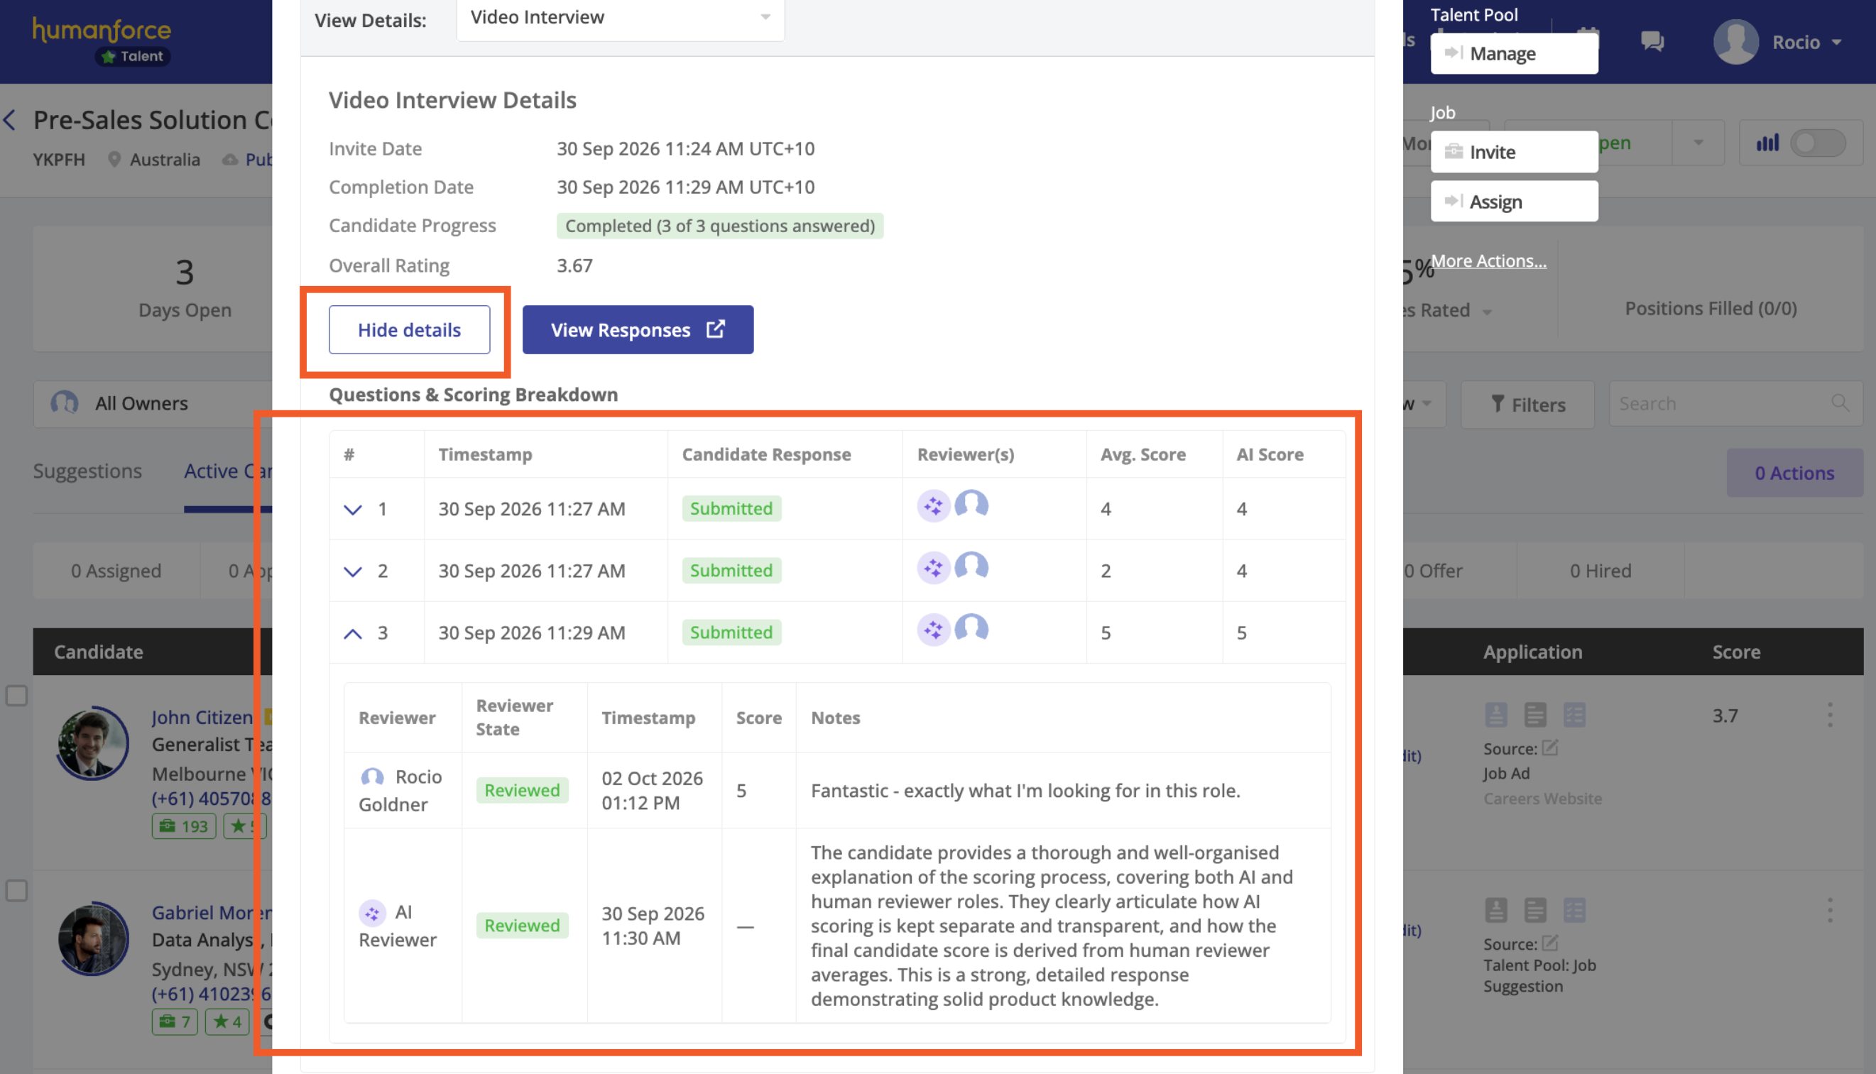Click the human reviewer avatar in row 2
Viewport: 1876px width, 1074px height.
(x=971, y=567)
